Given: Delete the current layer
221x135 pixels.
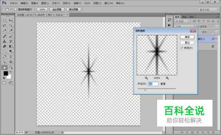Looking at the screenshot, I should point(213,132).
